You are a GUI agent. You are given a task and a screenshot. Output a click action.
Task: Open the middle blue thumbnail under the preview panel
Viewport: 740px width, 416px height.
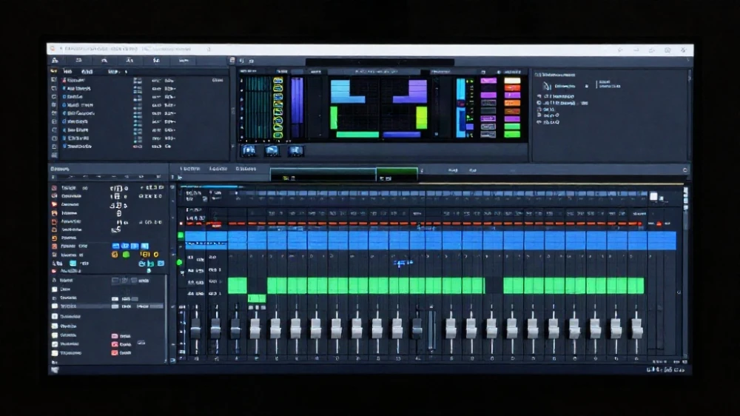[x=272, y=150]
